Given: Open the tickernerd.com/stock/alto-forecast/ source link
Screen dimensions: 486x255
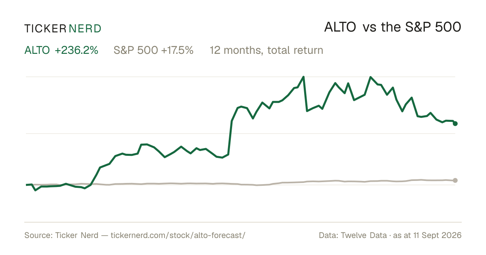Looking at the screenshot, I should click(178, 235).
